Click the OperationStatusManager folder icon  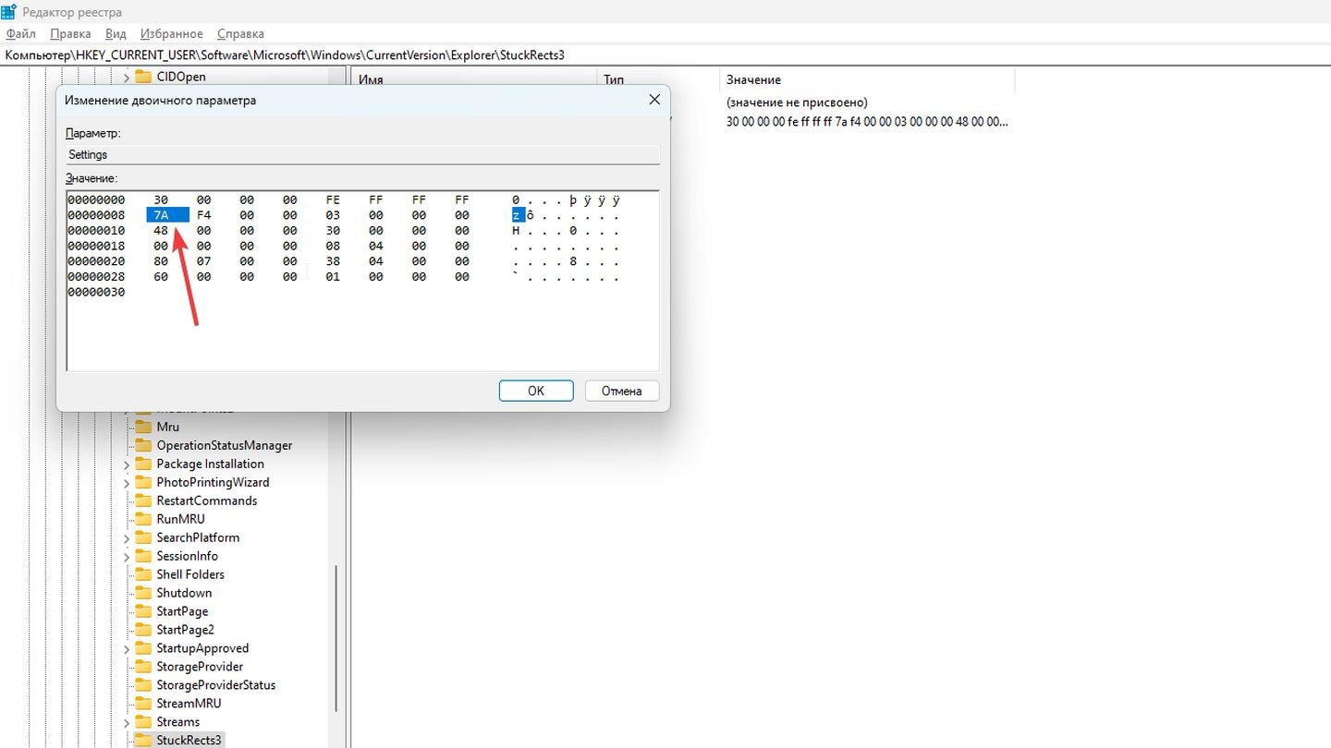pos(142,445)
